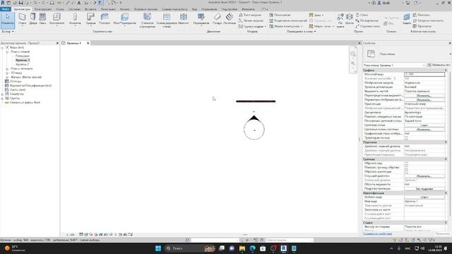Screen dimensions: 452x254
Task: Switch to the Управление ribbon tab
Action: pyautogui.click(x=209, y=9)
